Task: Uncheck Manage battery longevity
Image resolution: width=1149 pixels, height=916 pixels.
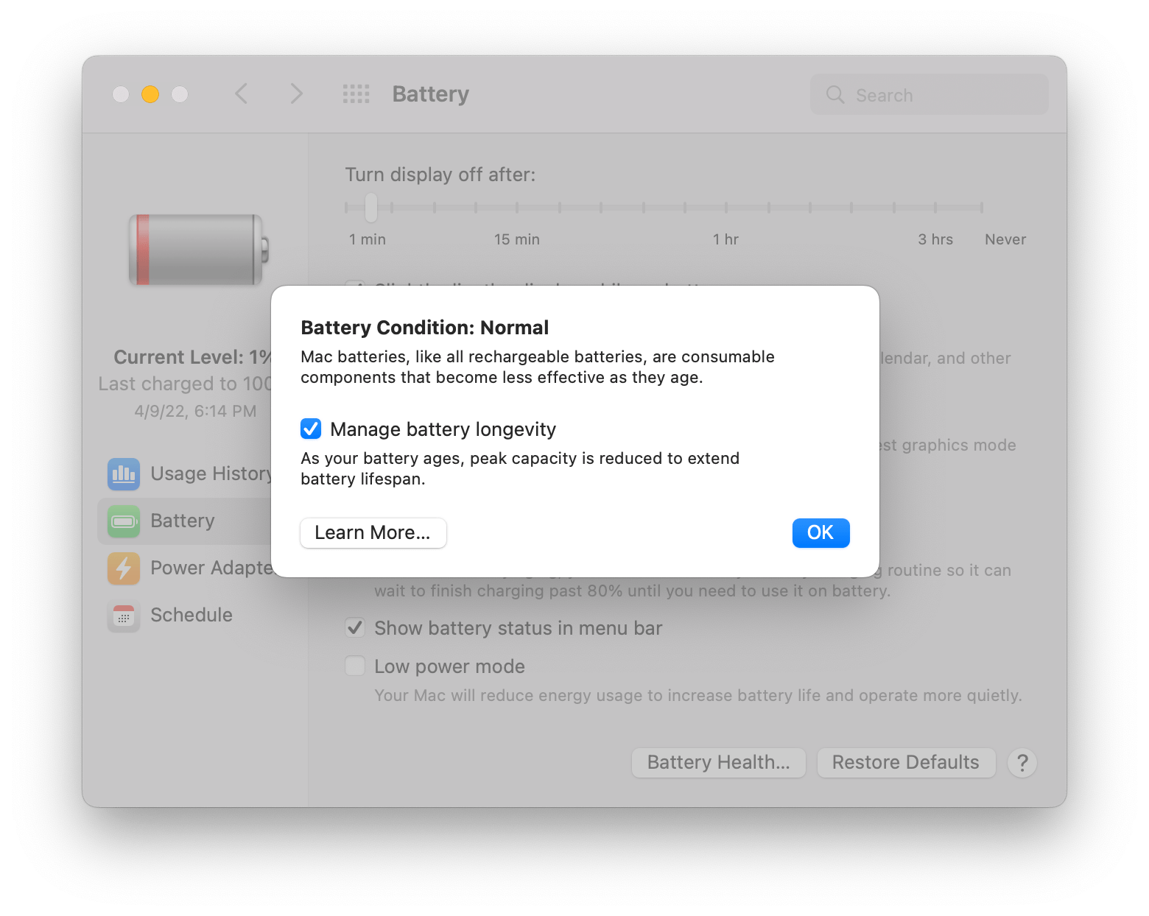Action: click(x=310, y=429)
